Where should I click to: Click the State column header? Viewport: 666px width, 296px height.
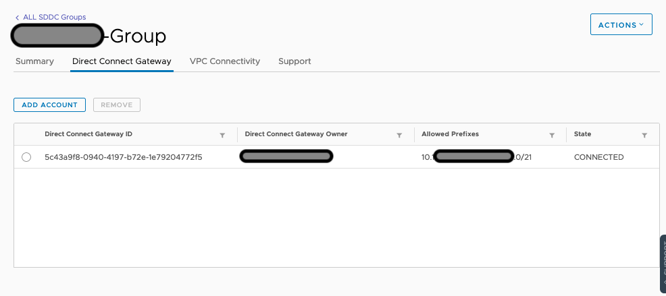point(582,134)
